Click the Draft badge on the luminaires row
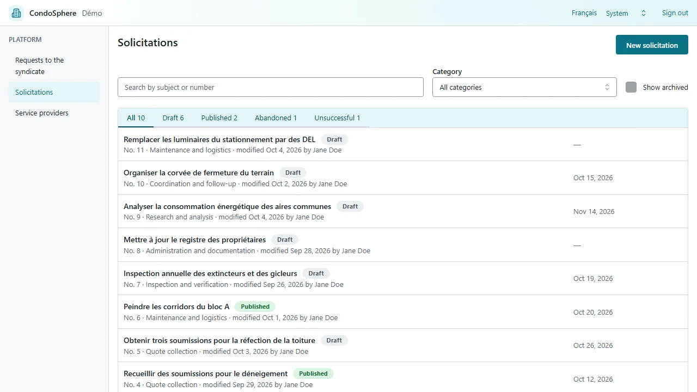The height and width of the screenshot is (392, 697). click(334, 139)
